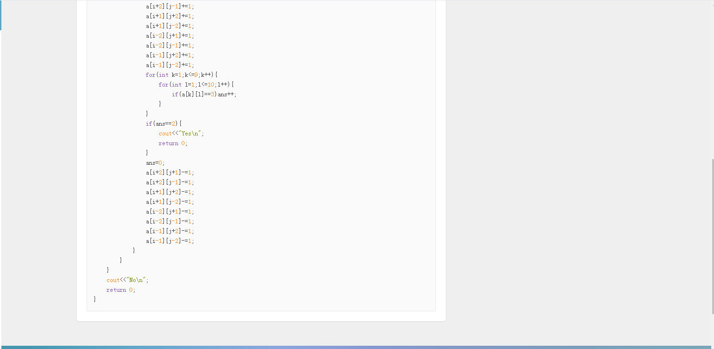Click the a[i-2][j+1]-=1 line

(x=170, y=212)
